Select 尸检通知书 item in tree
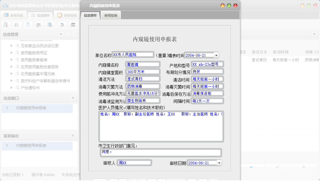320x191 pixels. point(30,88)
